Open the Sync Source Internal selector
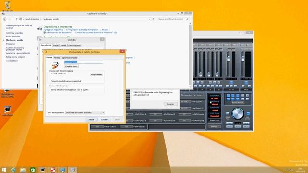308x173 pixels. pos(215,104)
